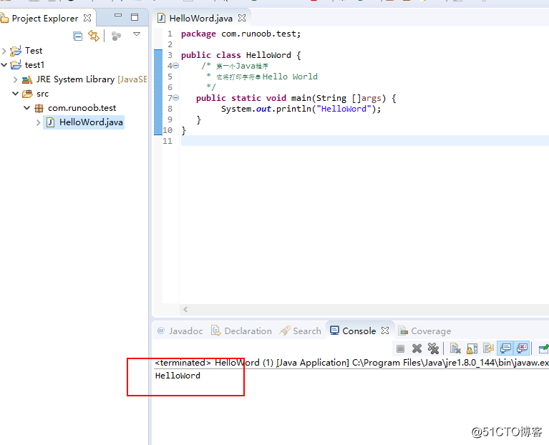
Task: Collapse the src folder node
Action: 16,94
